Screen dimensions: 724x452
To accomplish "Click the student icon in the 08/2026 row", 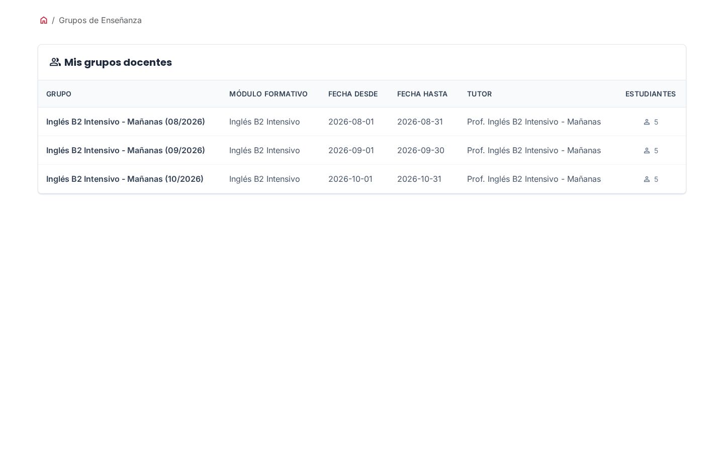I will (647, 122).
